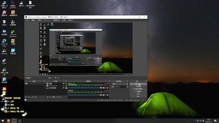The width and height of the screenshot is (219, 123).
Task: Undock the Sources panel via its header icon
Action: tap(66, 81)
